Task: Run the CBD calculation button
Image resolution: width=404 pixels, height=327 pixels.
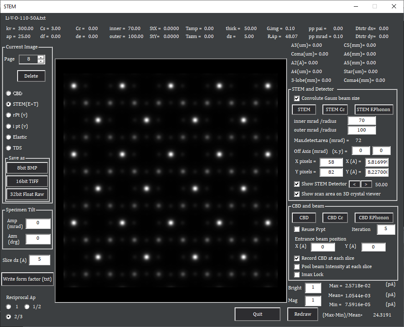Action: (304, 218)
